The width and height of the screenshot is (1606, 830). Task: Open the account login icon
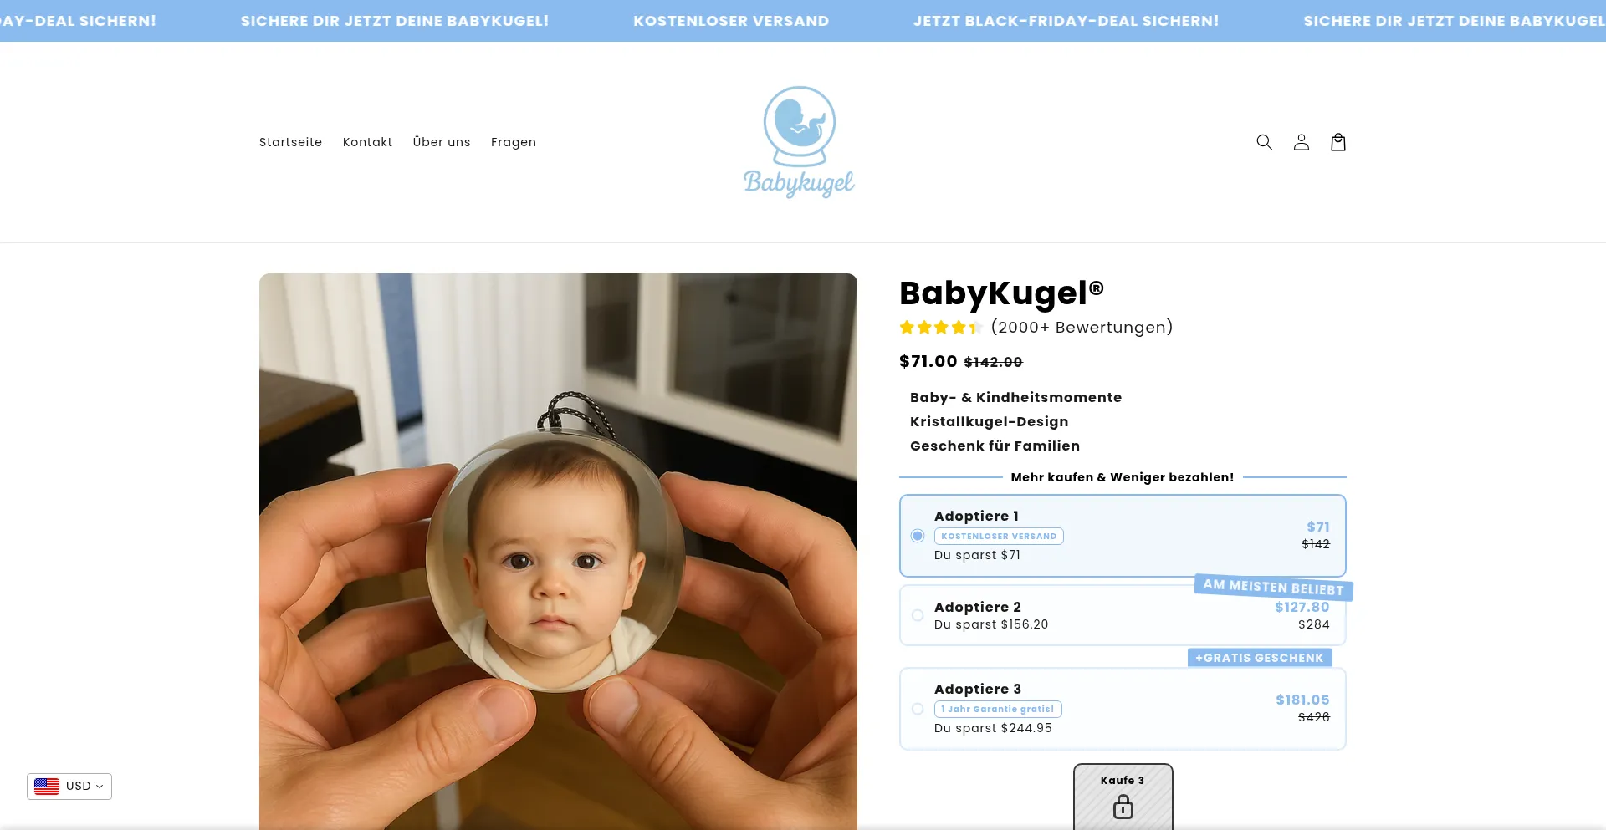pos(1301,142)
